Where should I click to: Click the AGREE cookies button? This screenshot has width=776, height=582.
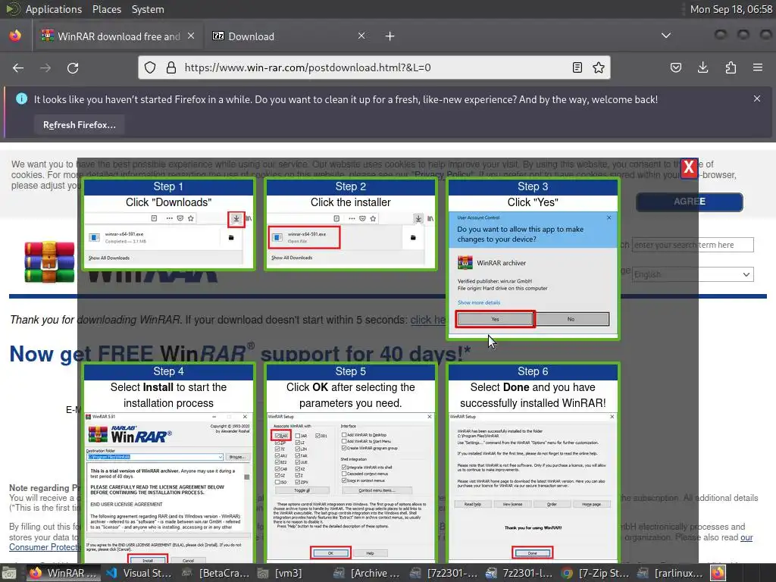pyautogui.click(x=690, y=202)
